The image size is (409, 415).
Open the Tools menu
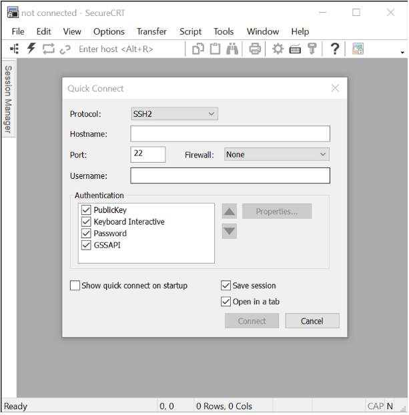coord(224,31)
